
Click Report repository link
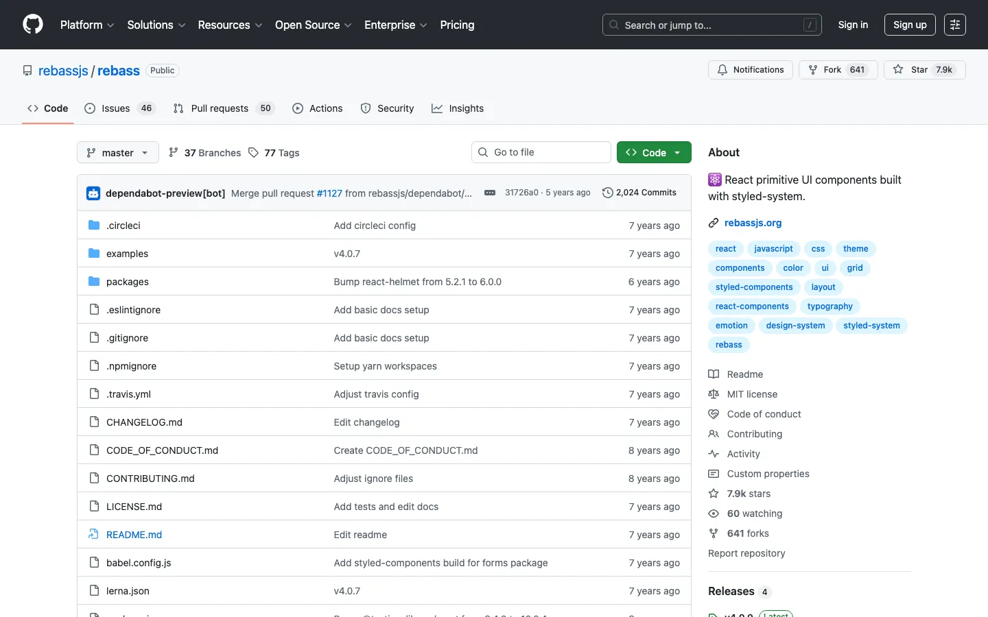[x=746, y=553]
